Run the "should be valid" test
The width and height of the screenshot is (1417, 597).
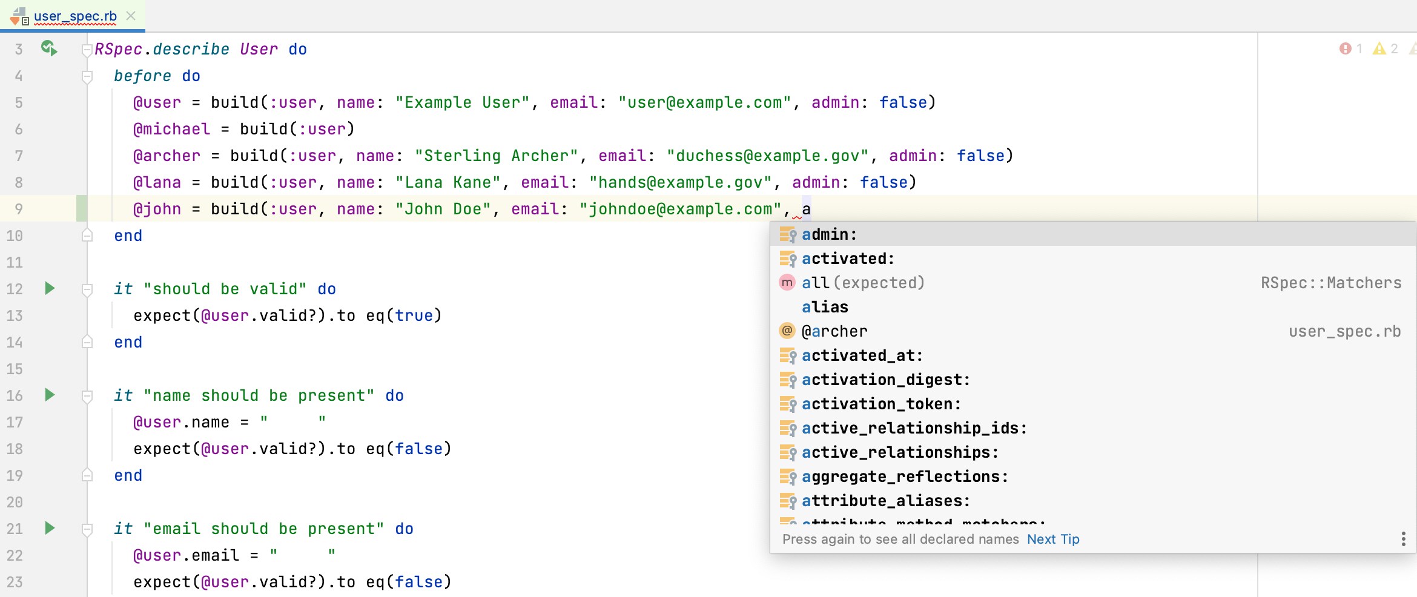point(49,289)
